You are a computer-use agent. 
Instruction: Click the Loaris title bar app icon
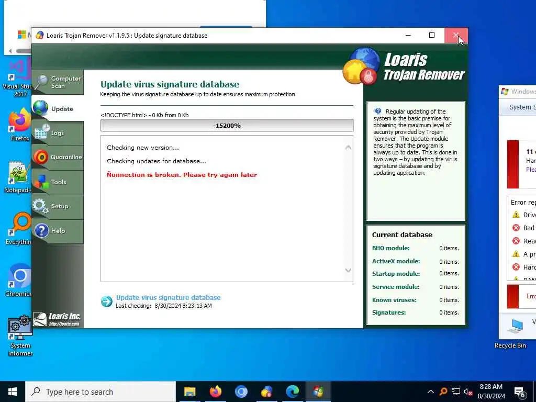(x=40, y=35)
